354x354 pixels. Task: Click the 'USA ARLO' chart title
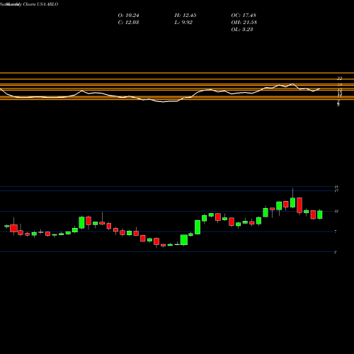(x=47, y=4)
